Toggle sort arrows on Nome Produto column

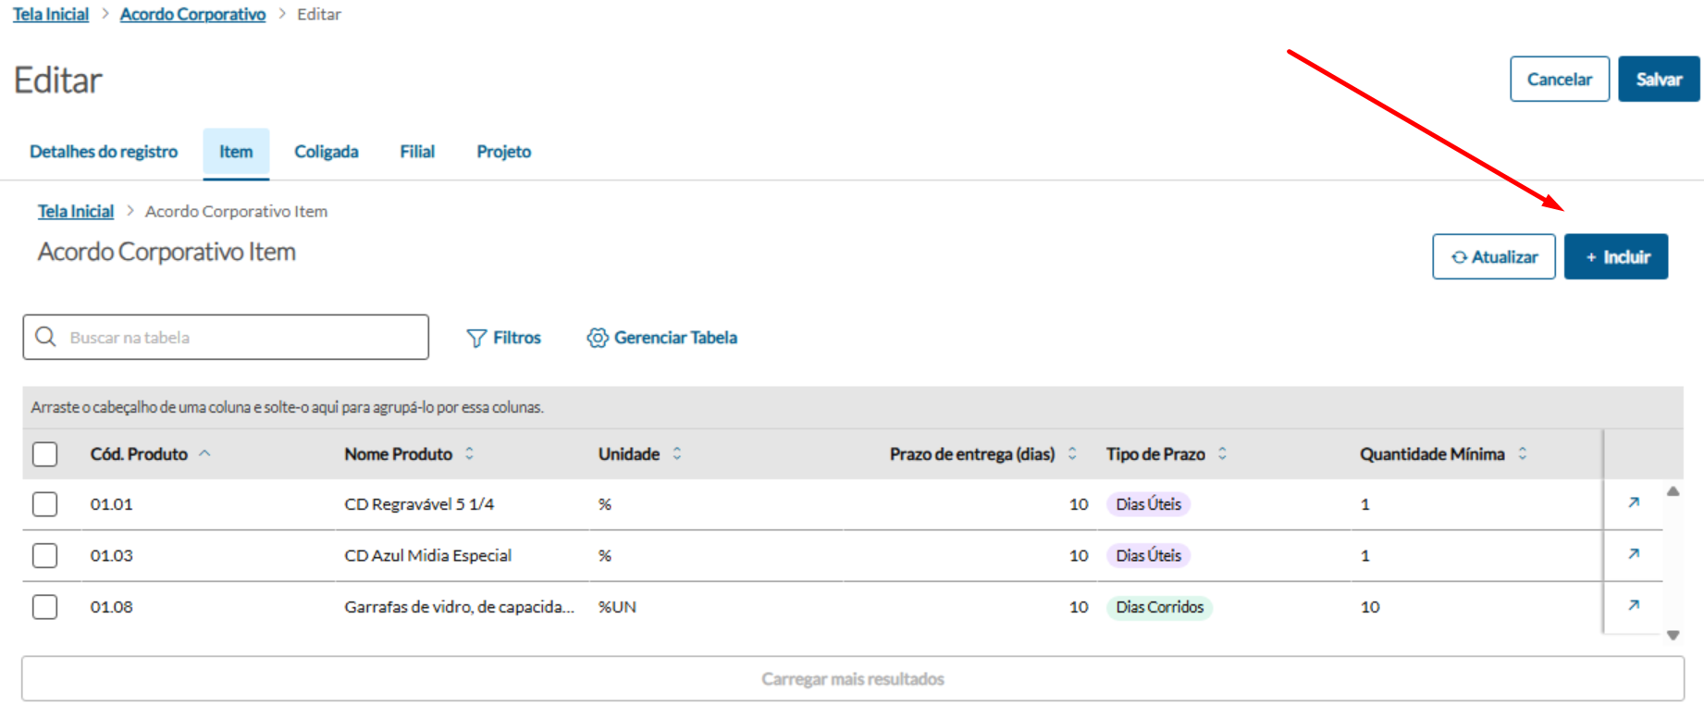coord(470,453)
